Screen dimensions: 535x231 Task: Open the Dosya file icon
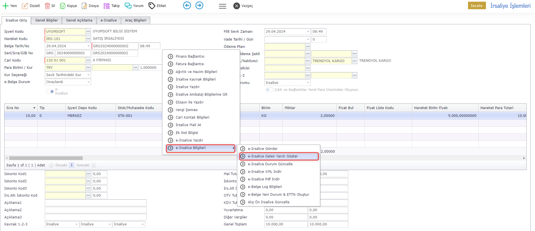click(x=84, y=6)
